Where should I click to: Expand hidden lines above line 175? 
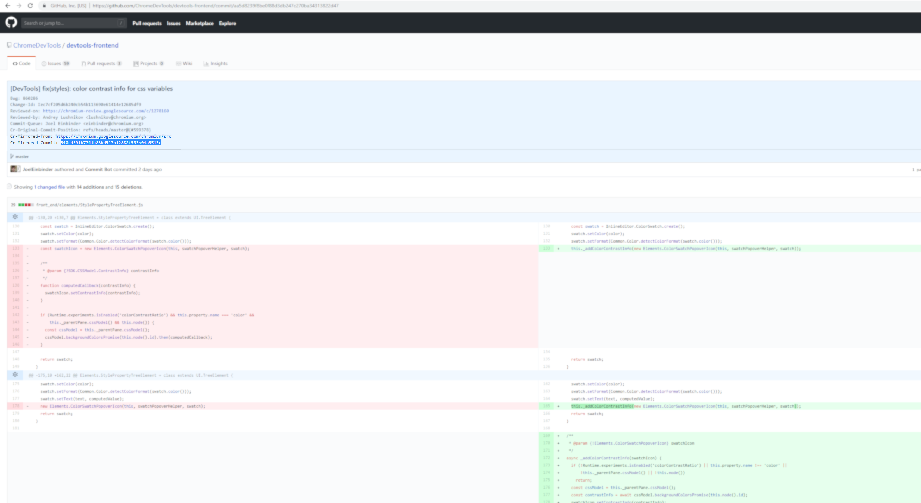point(15,375)
